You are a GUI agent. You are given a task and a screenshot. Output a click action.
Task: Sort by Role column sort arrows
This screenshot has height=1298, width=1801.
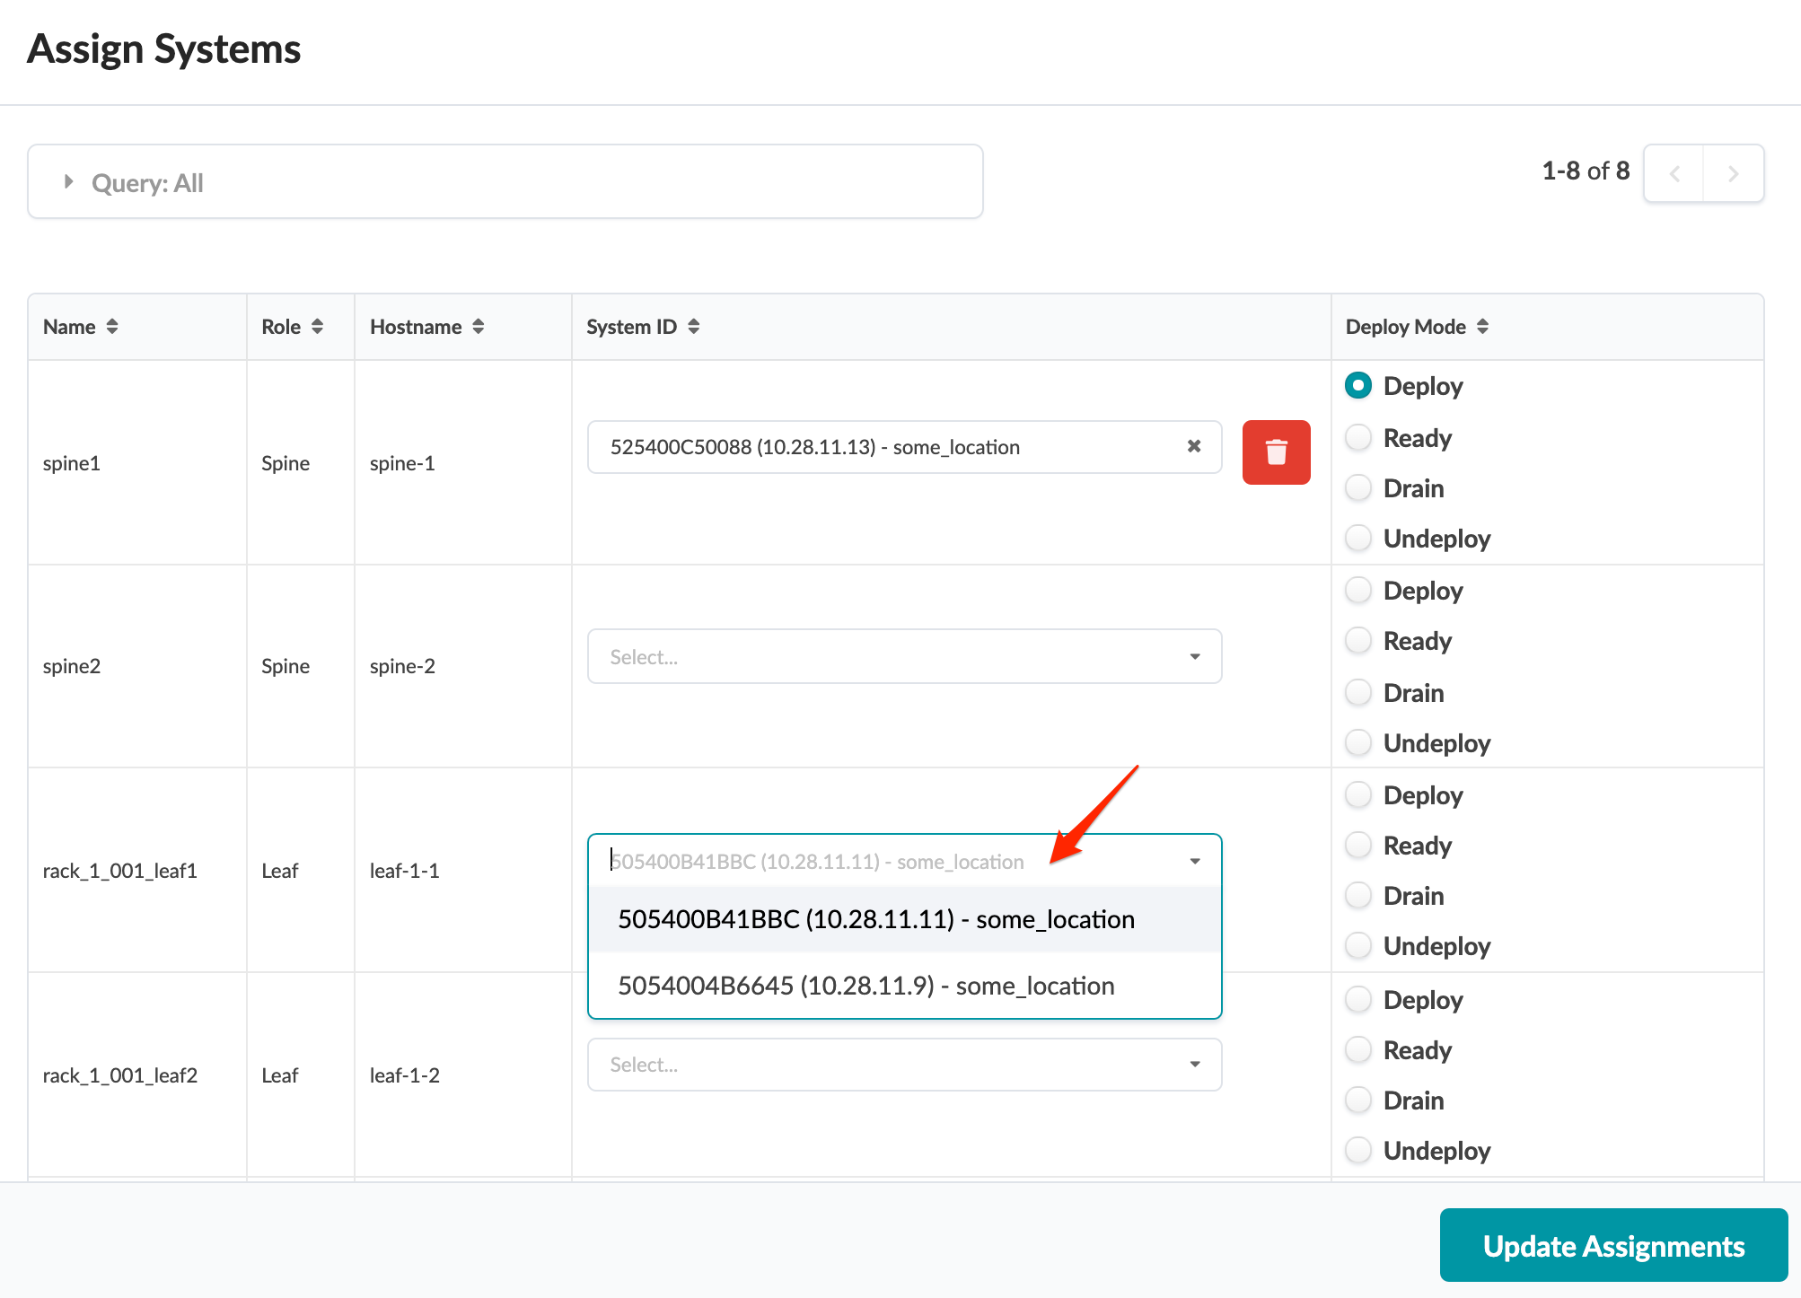317,327
